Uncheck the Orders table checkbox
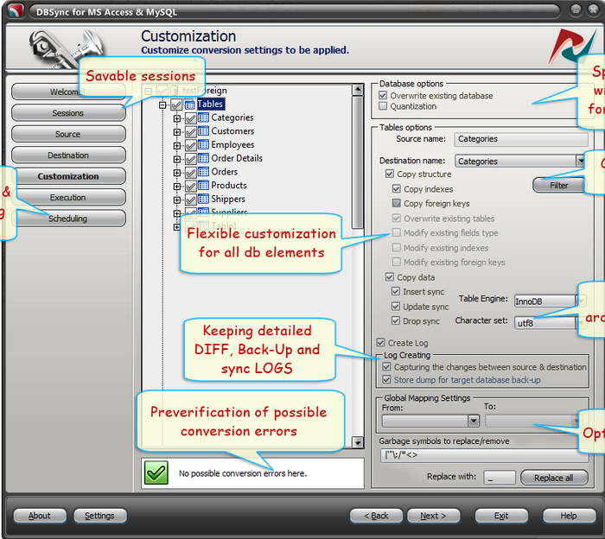This screenshot has height=539, width=605. point(191,172)
